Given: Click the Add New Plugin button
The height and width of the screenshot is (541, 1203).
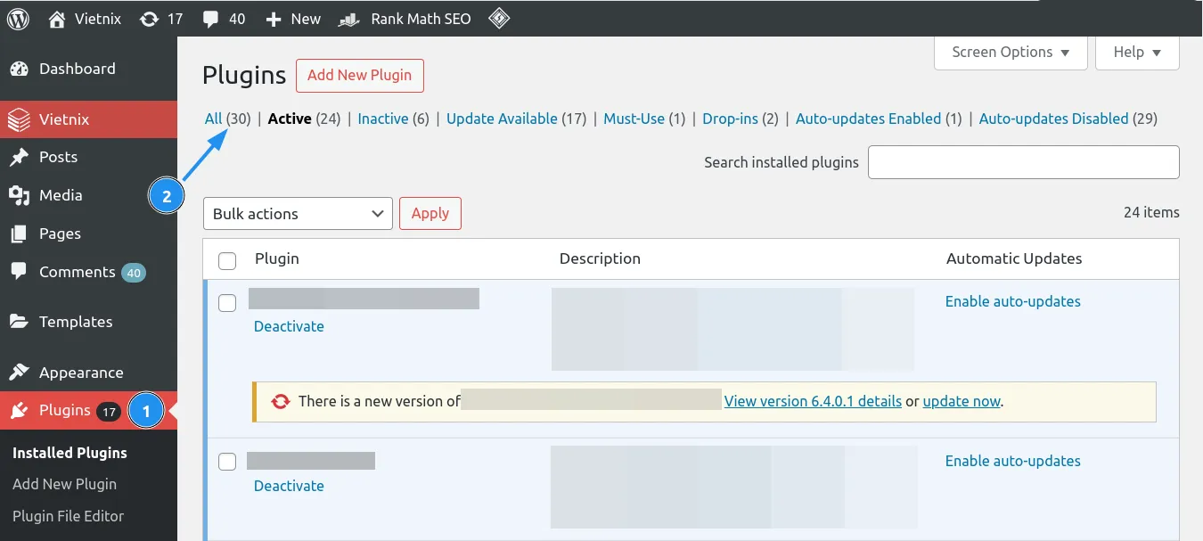Looking at the screenshot, I should click(x=359, y=76).
